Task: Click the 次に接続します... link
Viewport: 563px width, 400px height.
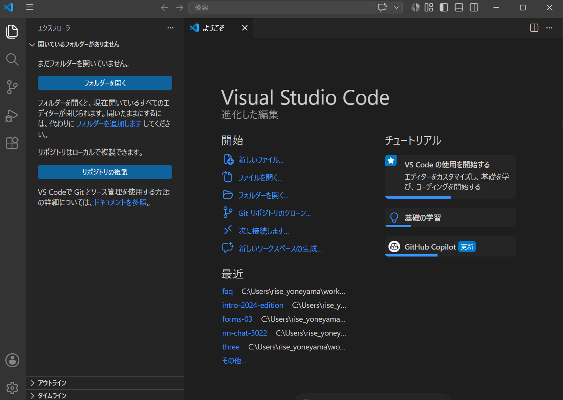Action: tap(264, 231)
